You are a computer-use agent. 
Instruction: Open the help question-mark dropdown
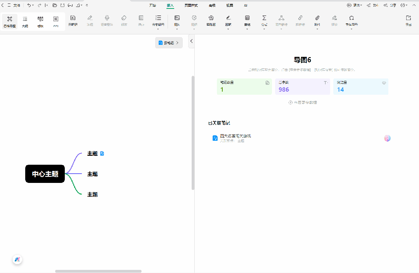[x=404, y=5]
